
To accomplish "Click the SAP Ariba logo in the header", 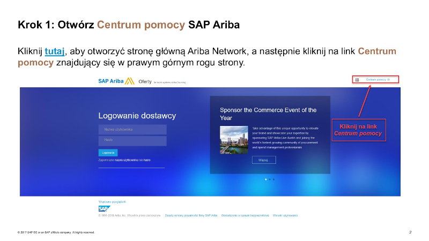I will tap(116, 81).
